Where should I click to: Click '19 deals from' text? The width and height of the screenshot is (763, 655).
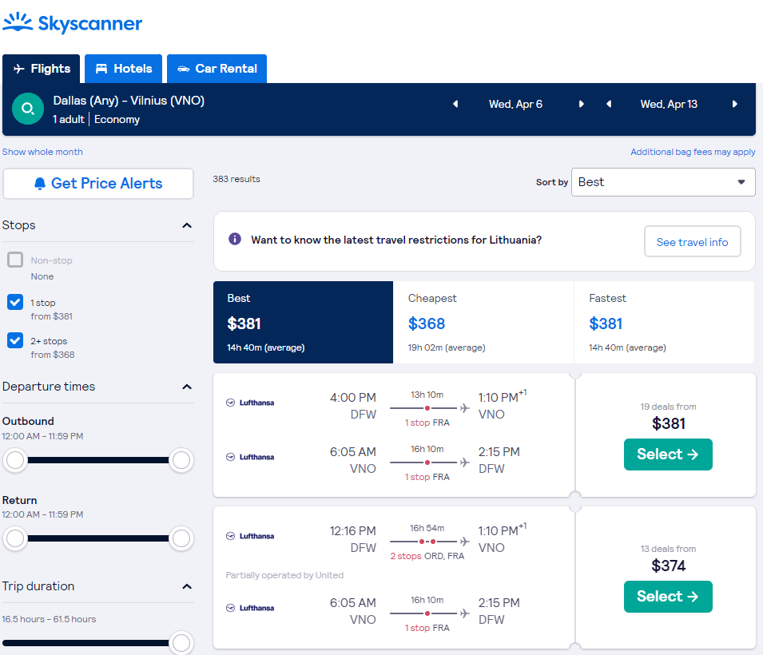point(668,407)
